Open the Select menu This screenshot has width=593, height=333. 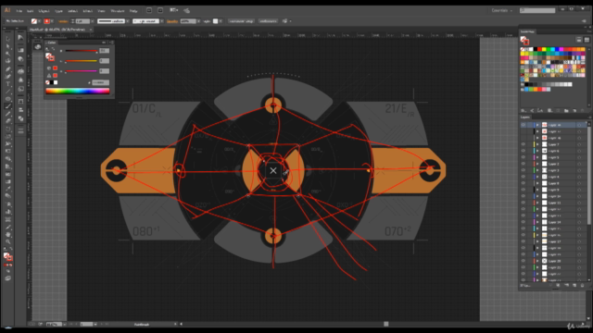[72, 11]
